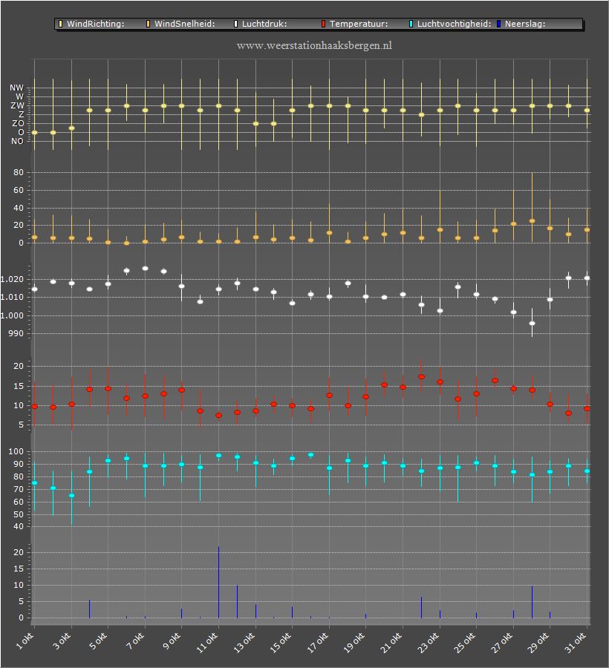Click the 5 okt axis label

98,641
